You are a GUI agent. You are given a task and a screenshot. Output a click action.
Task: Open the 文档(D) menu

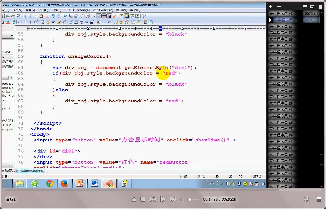pyautogui.click(x=43, y=10)
